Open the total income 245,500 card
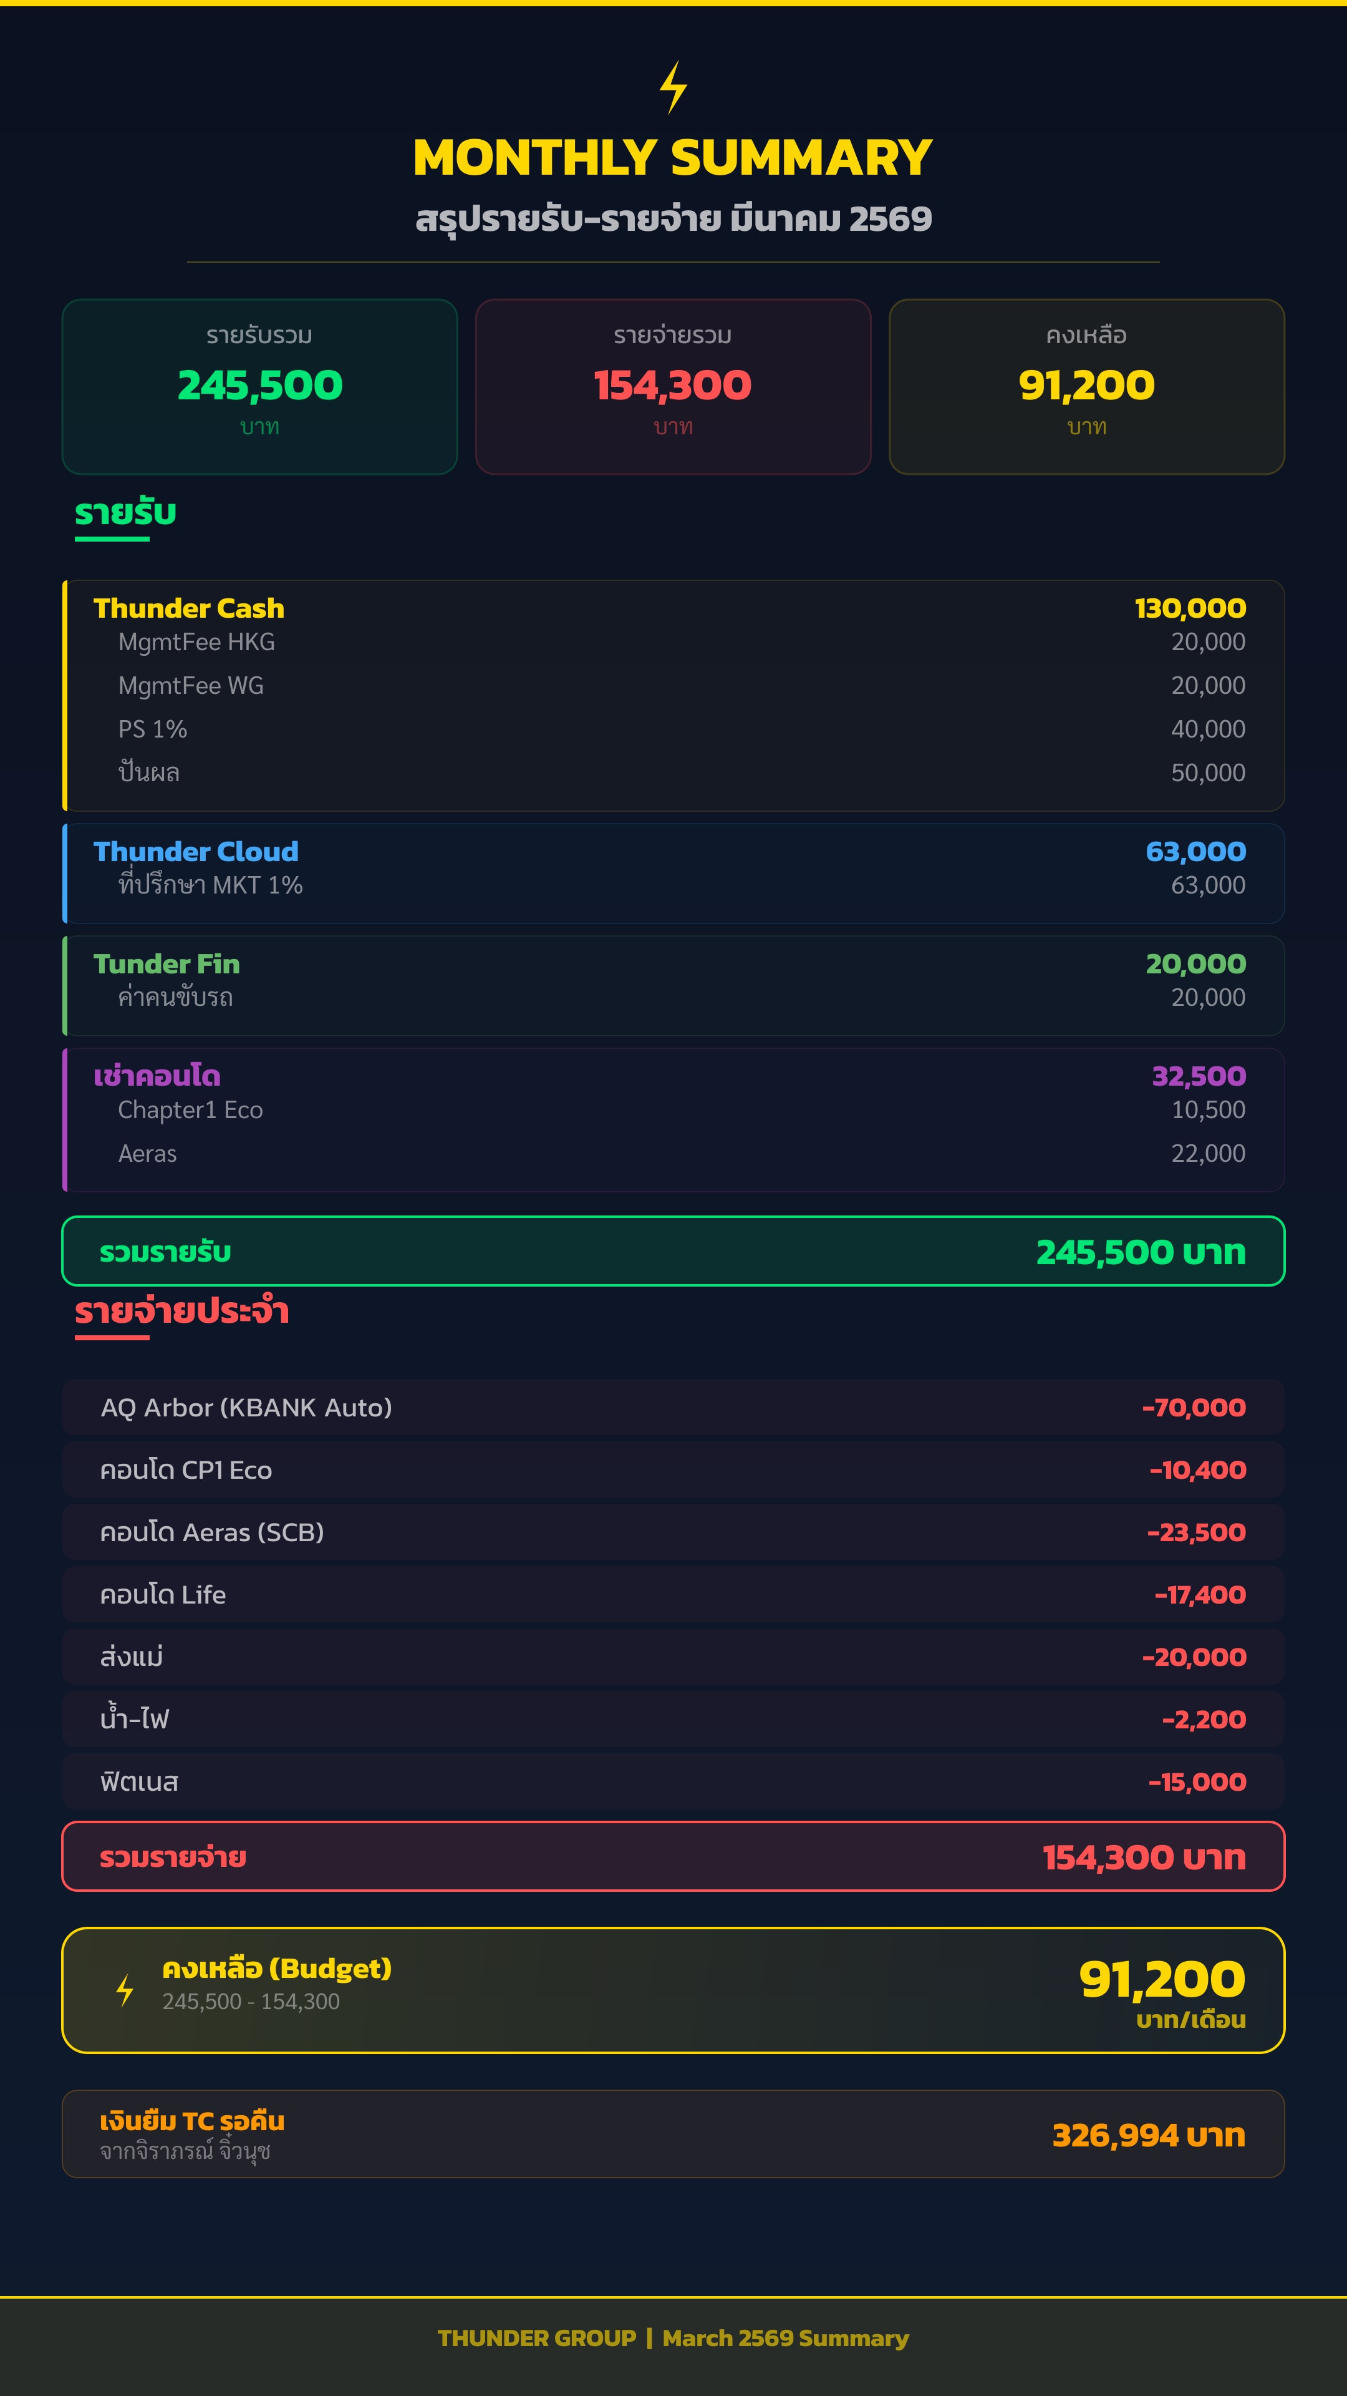 [259, 387]
